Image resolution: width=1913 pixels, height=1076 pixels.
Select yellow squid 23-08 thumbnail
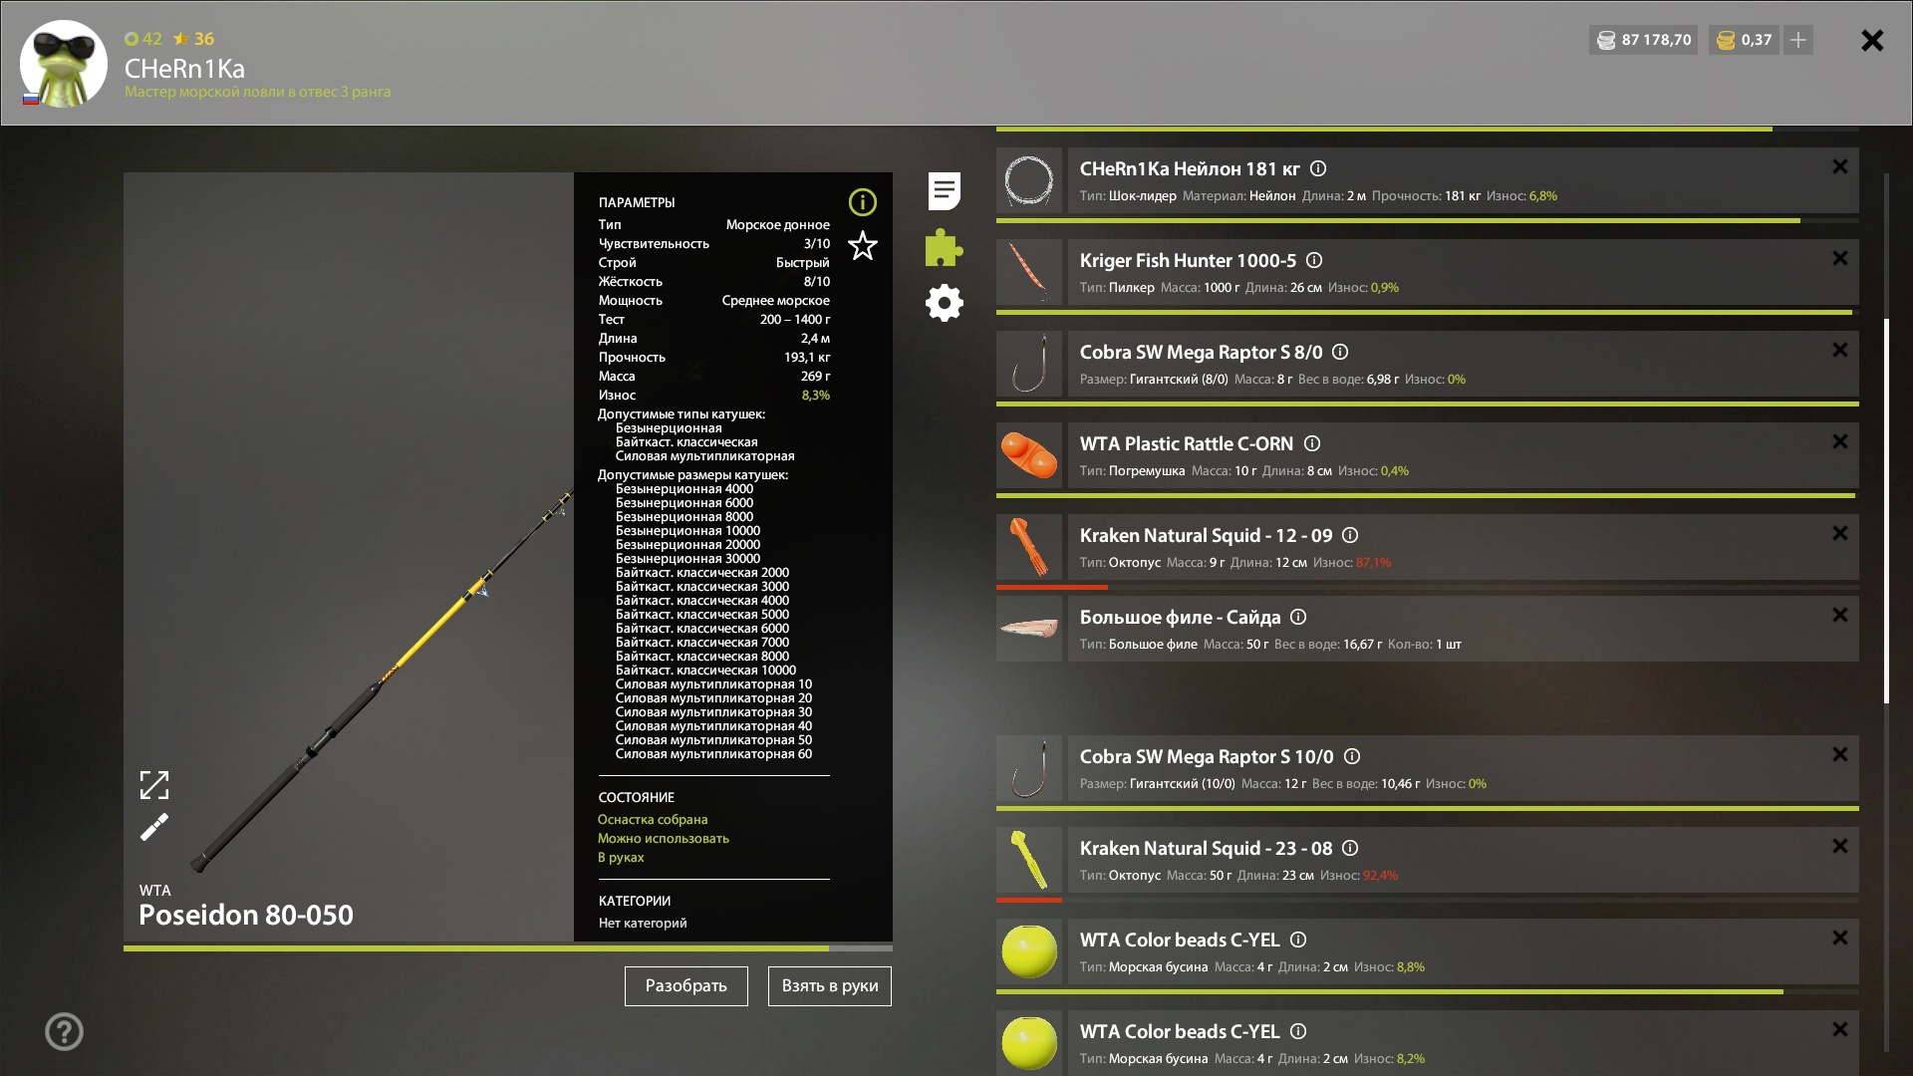click(1029, 860)
